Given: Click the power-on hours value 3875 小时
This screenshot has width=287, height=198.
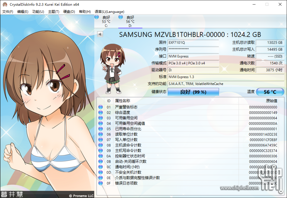Looking at the screenshot, I should (x=270, y=70).
